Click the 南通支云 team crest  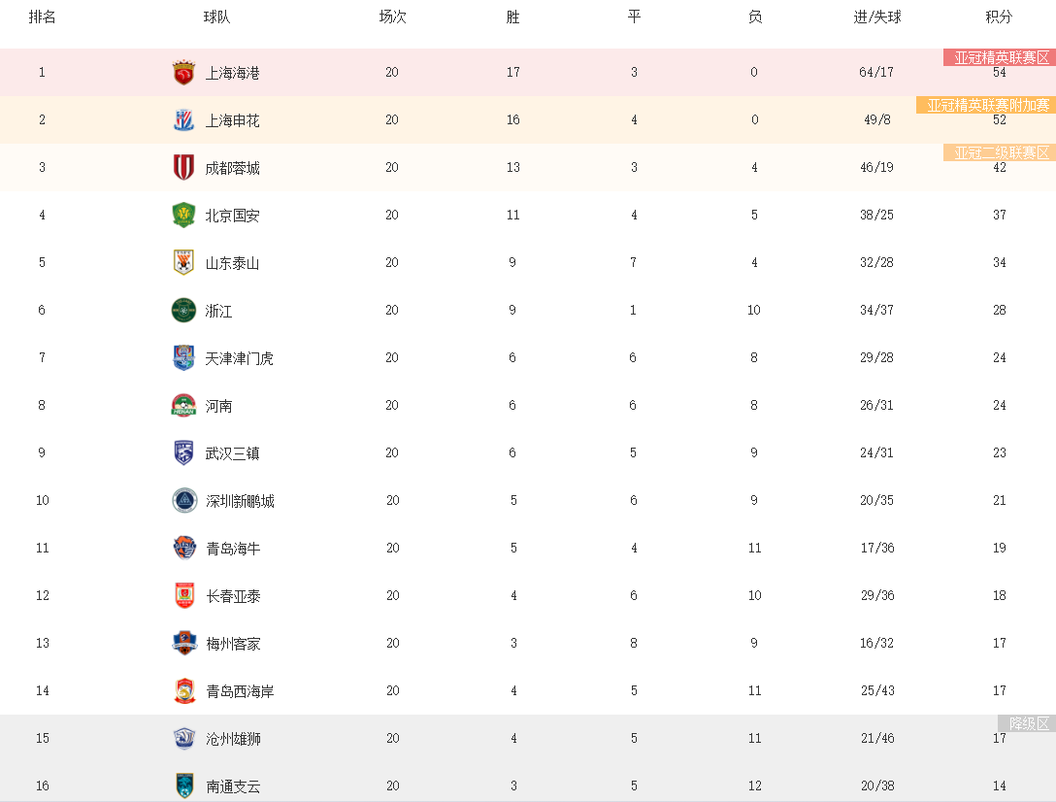[x=184, y=785]
